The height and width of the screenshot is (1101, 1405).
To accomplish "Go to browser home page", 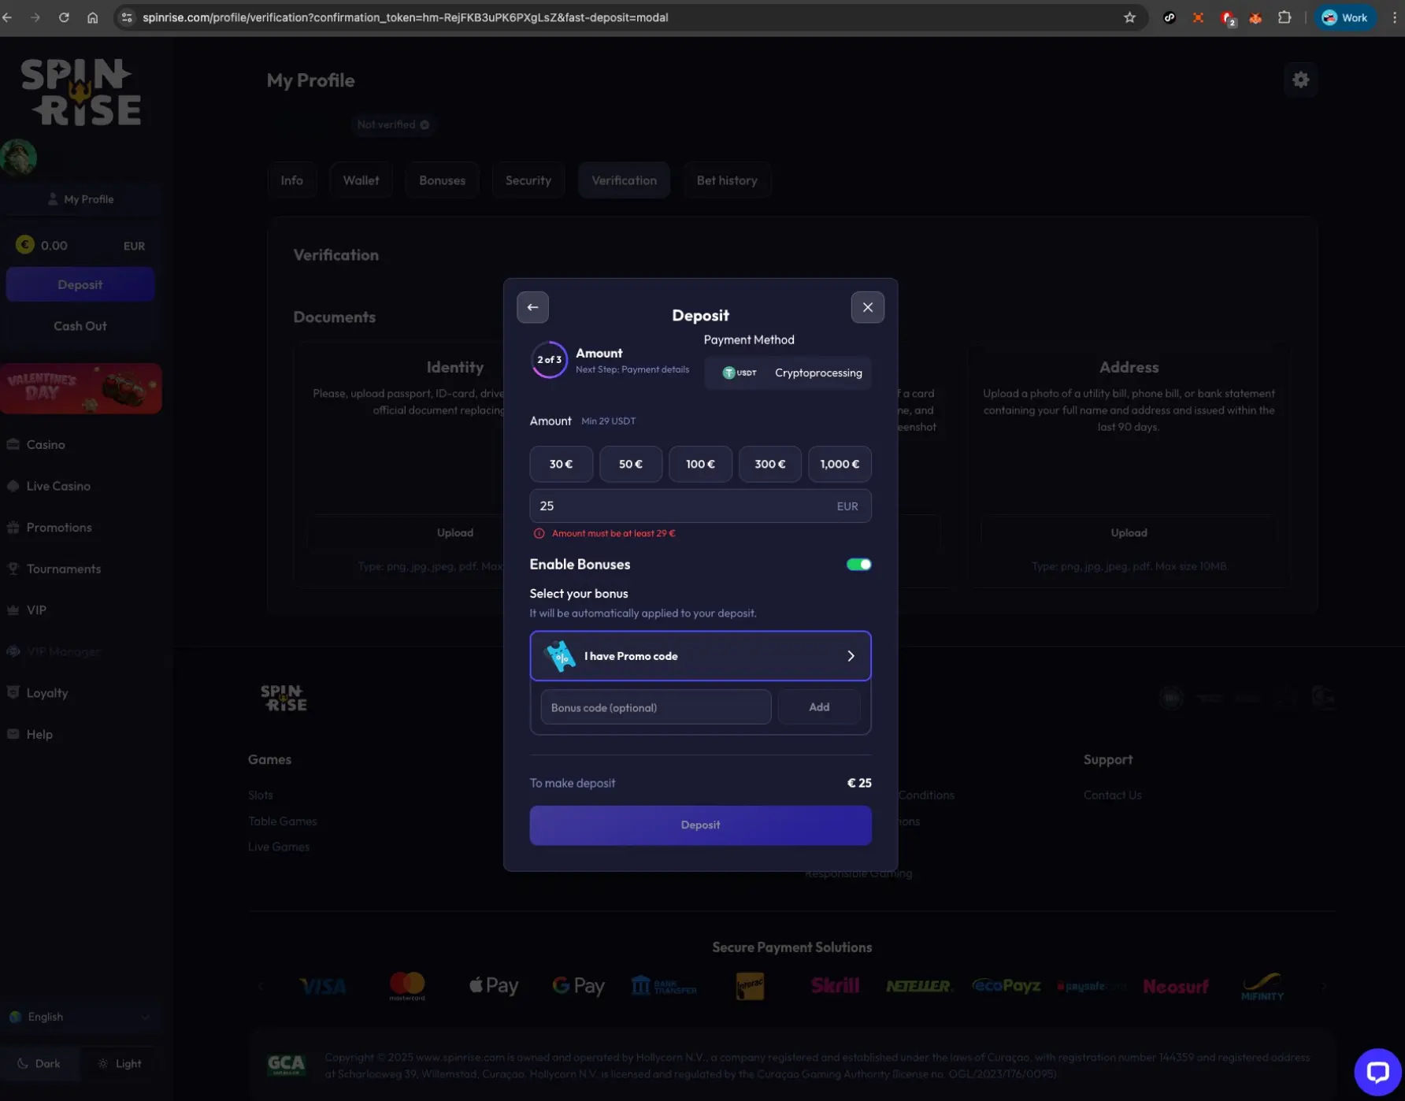I will point(92,17).
